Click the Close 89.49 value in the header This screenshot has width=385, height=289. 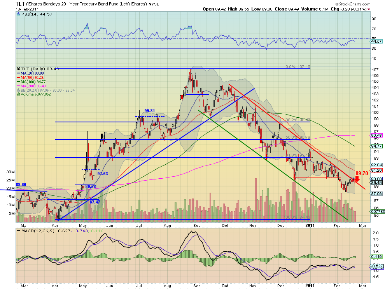pyautogui.click(x=287, y=9)
